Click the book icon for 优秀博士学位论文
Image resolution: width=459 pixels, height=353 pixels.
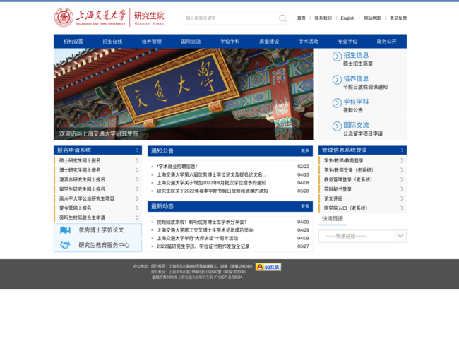65,230
